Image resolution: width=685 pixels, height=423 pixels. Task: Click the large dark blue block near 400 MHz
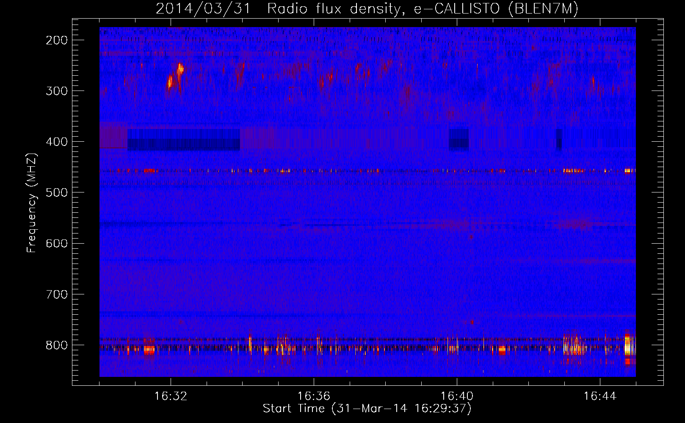pos(184,140)
